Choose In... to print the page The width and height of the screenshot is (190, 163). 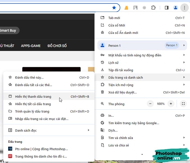142,115
